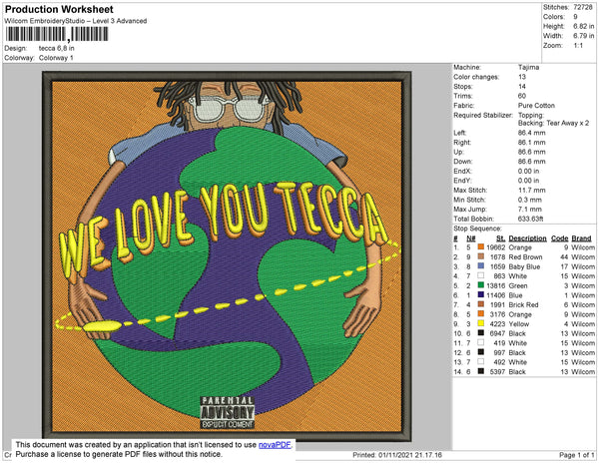Click the 'Red Brown' description text
Viewport: 599px width, 463px height.
(526, 256)
